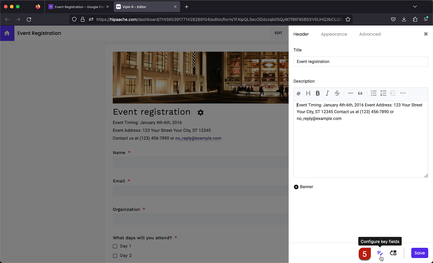This screenshot has width=433, height=263.
Task: Open more formatting options via ellipsis
Action: click(403, 93)
